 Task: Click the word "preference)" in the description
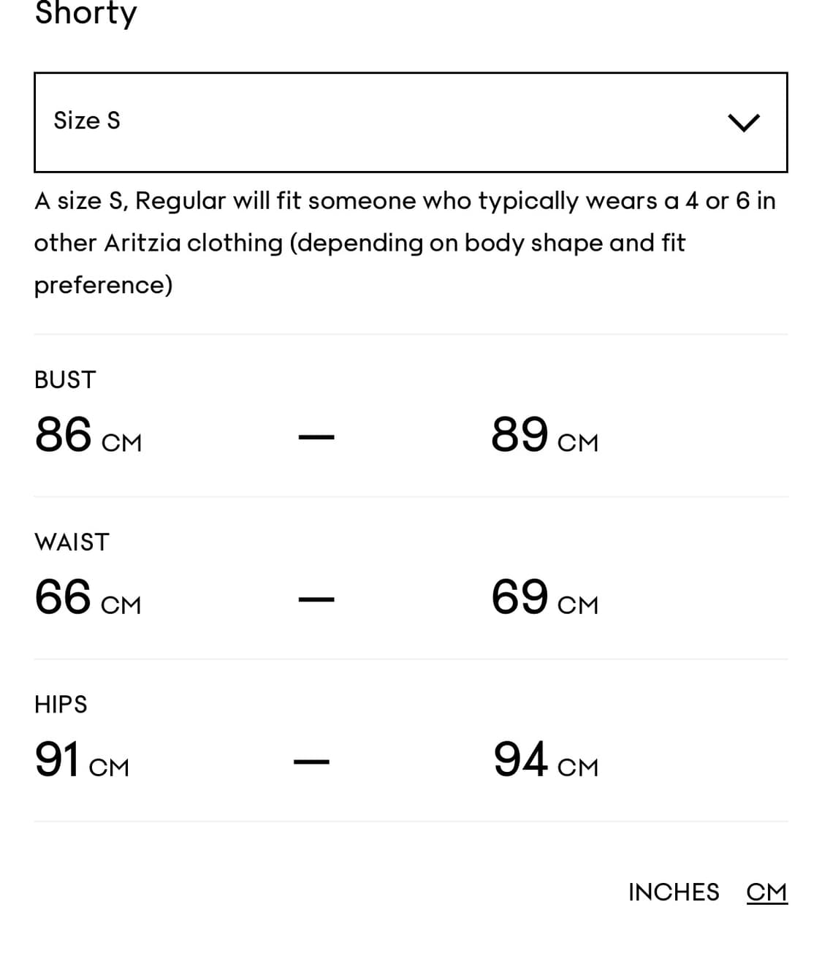pyautogui.click(x=103, y=285)
